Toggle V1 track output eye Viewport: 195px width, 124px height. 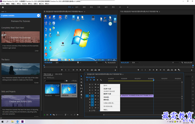[98, 96]
